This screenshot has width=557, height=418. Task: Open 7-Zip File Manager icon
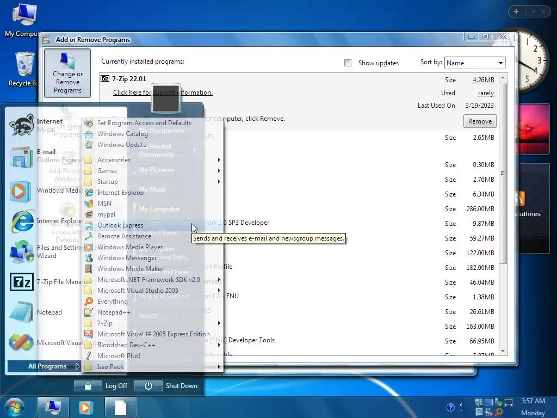click(22, 282)
